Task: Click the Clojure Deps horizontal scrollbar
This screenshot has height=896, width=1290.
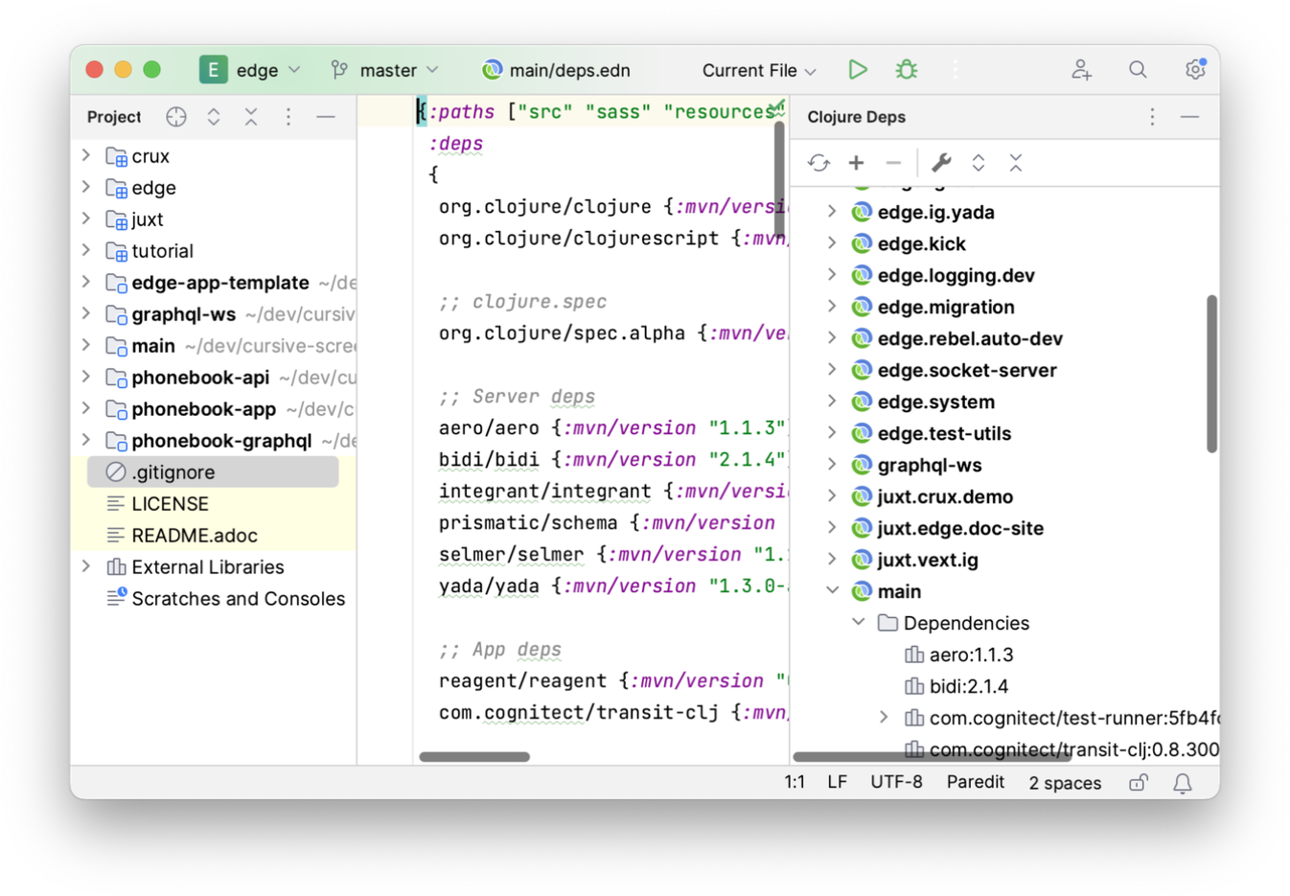Action: tap(932, 756)
